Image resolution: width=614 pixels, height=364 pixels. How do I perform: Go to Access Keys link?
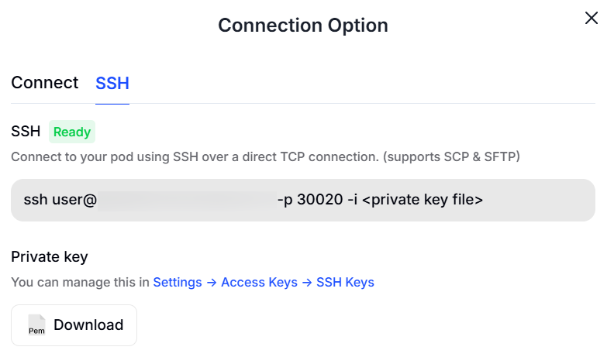click(259, 283)
